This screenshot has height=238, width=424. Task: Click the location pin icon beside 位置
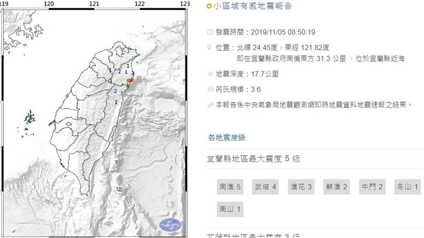[x=210, y=48]
